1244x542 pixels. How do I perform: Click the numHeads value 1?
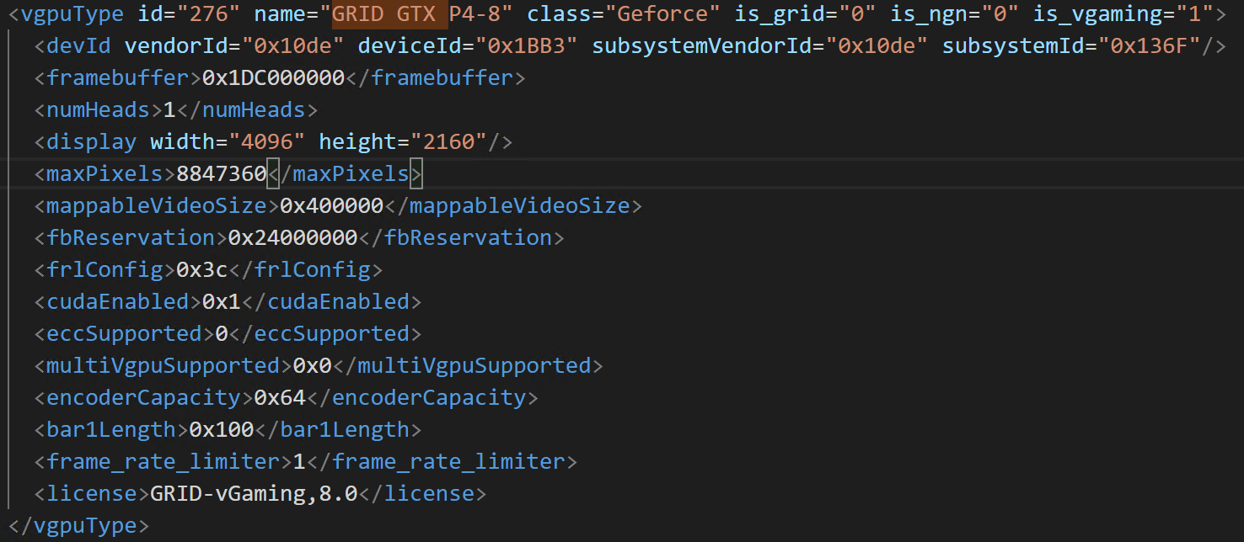[169, 109]
